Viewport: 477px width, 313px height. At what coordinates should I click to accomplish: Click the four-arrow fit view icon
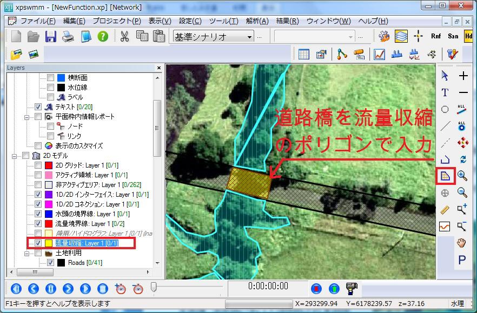[x=463, y=142]
